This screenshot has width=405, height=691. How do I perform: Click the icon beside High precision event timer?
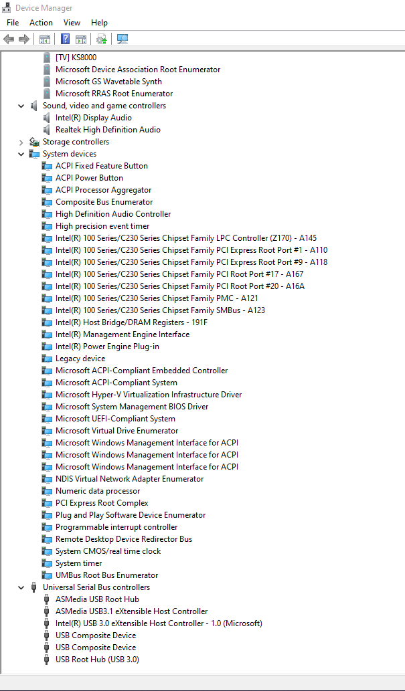(47, 226)
